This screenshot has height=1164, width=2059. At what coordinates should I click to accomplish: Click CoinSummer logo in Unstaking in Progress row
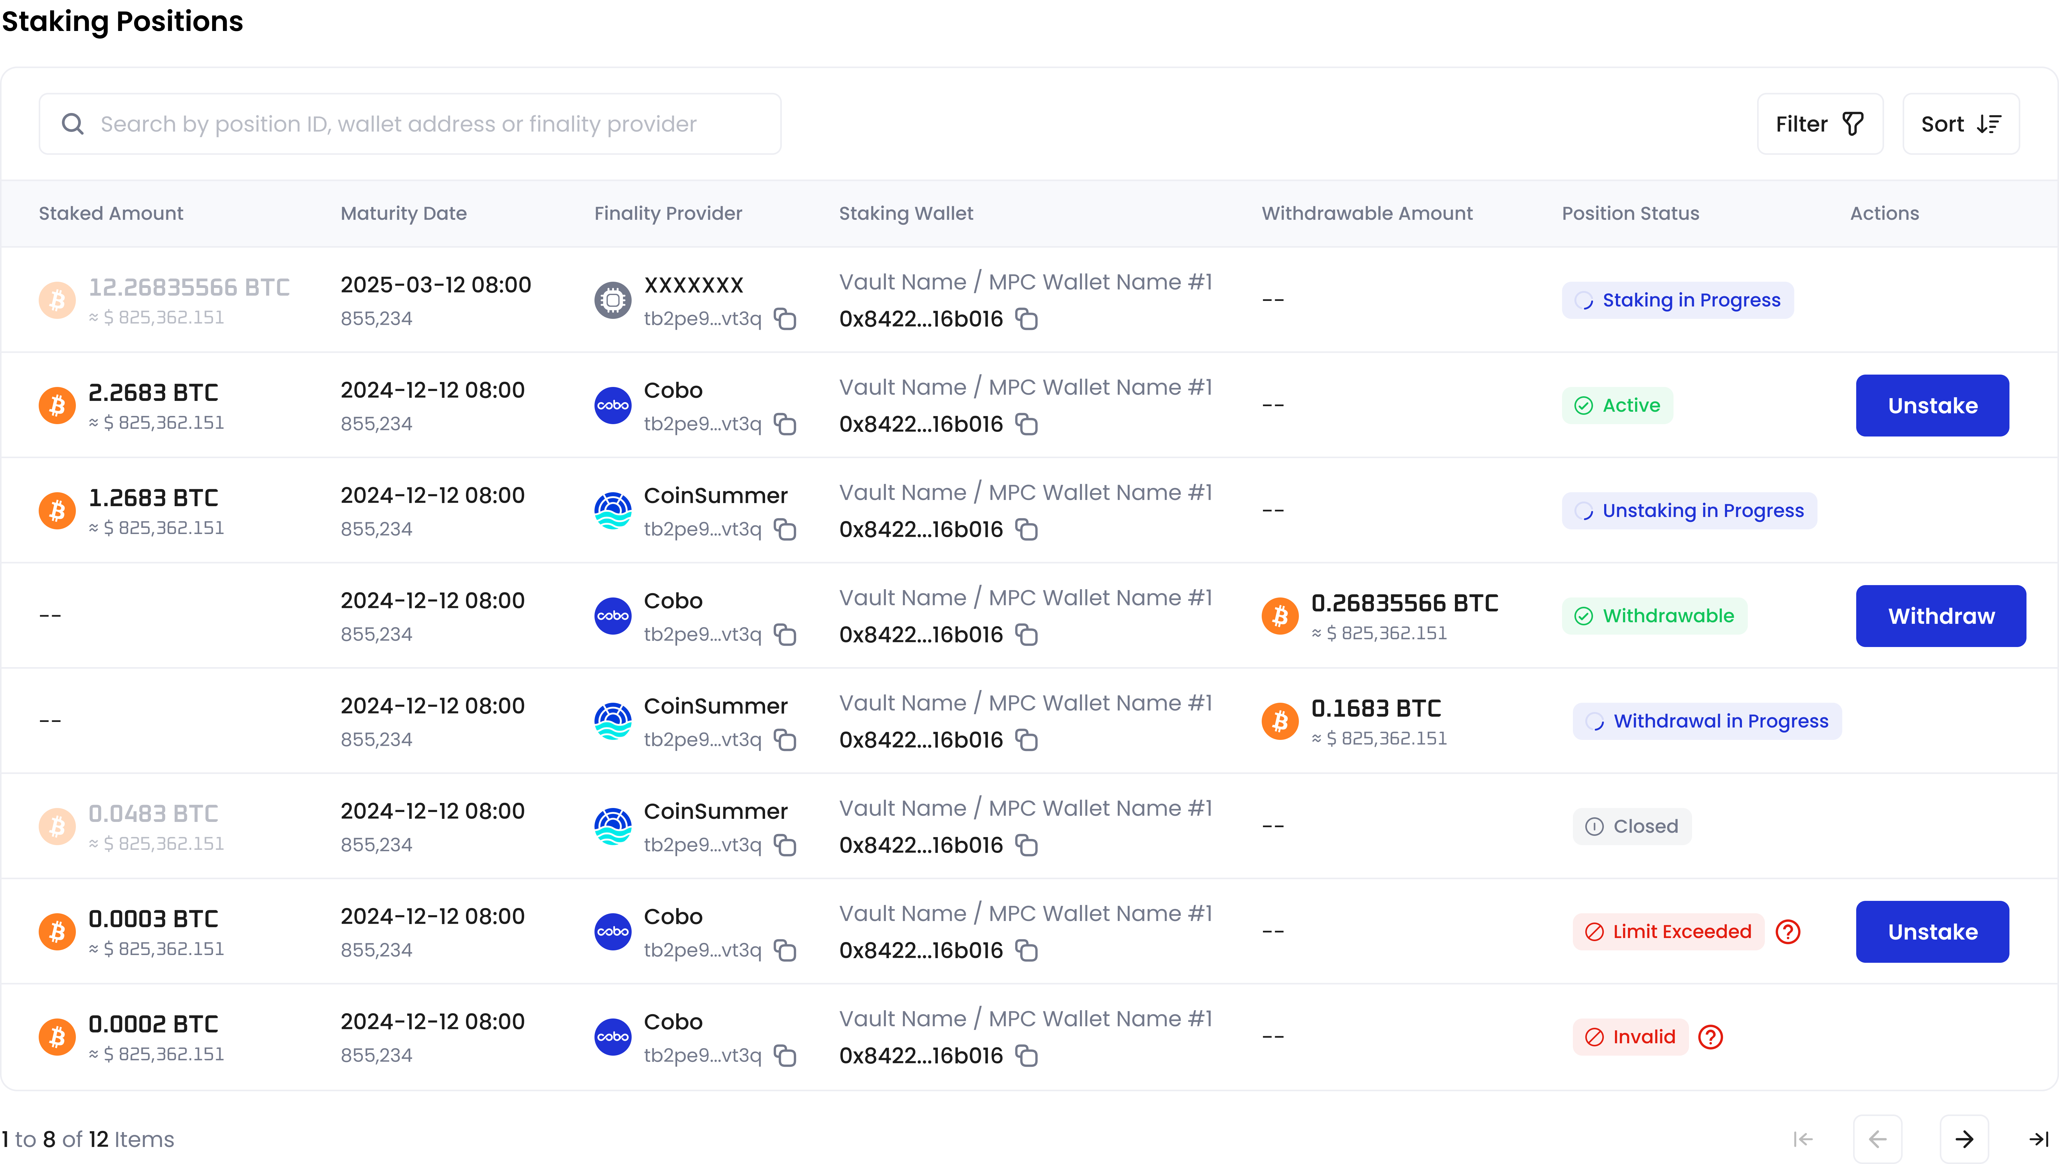pyautogui.click(x=613, y=511)
